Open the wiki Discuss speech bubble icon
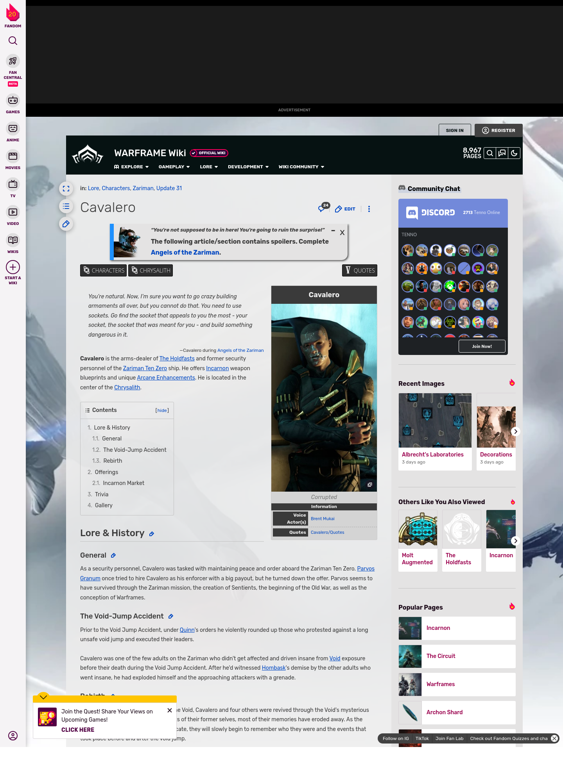 502,153
